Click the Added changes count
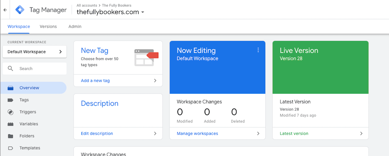Screen dimensions: 389x156 (x=207, y=112)
